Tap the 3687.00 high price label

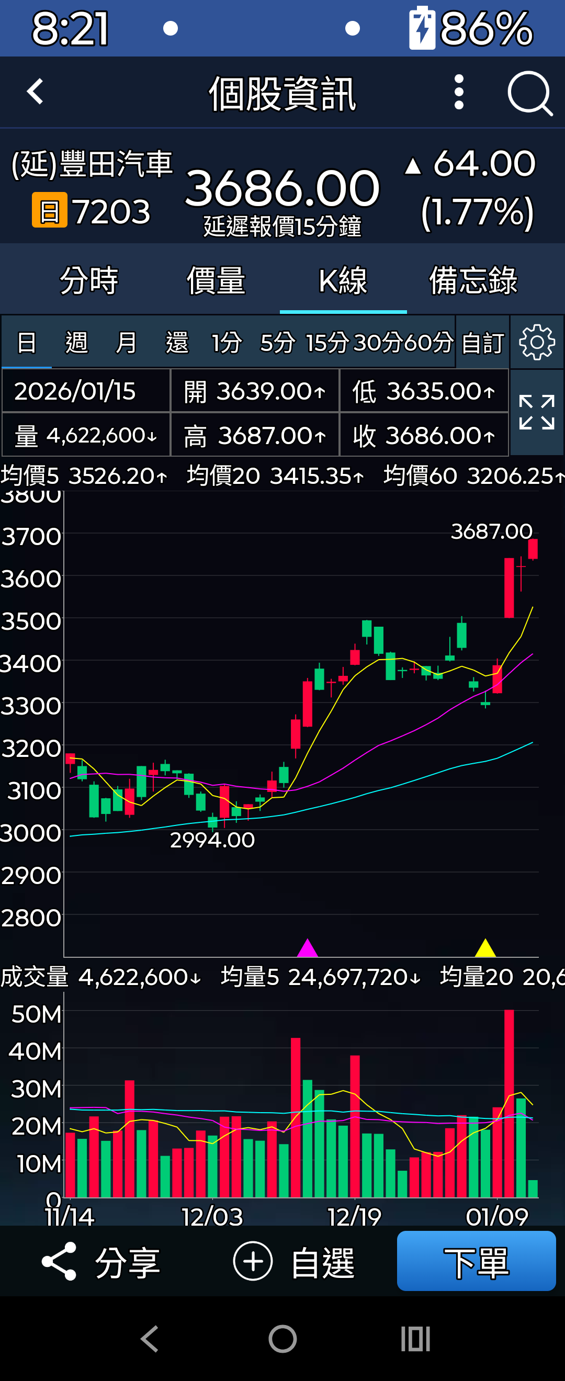coord(492,531)
